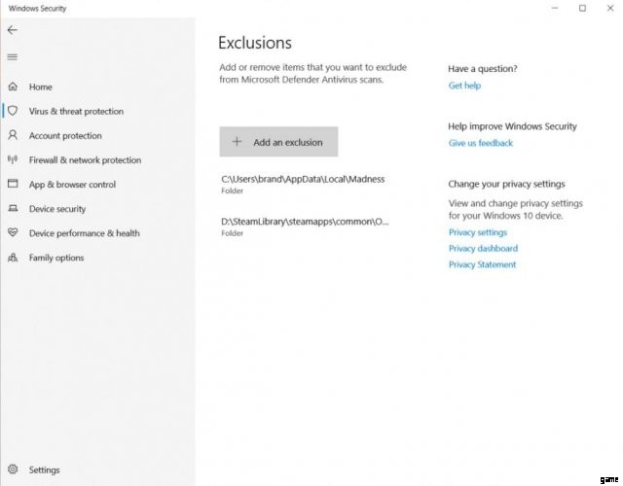This screenshot has width=623, height=486.
Task: Click the Device performance & health heart icon
Action: click(x=13, y=233)
